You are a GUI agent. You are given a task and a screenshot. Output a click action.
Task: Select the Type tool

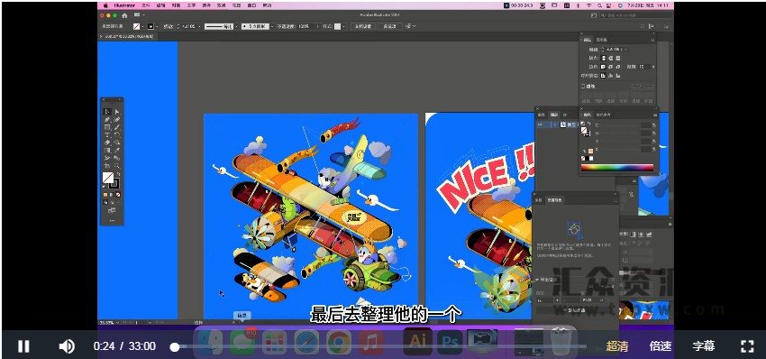coord(107,135)
